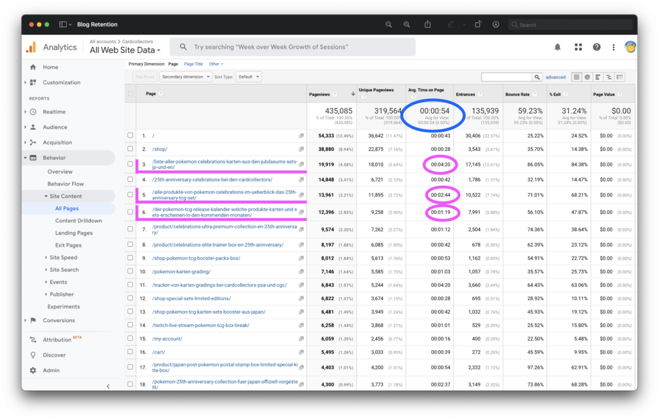This screenshot has width=659, height=419.
Task: Click the Analytics search bar
Action: 293,47
